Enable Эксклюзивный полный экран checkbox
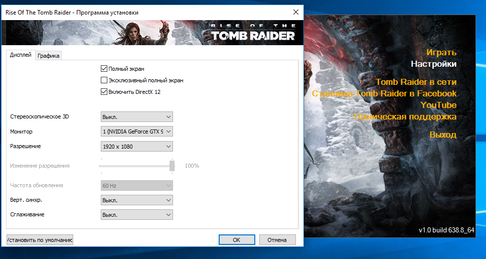Image resolution: width=486 pixels, height=259 pixels. [x=104, y=80]
